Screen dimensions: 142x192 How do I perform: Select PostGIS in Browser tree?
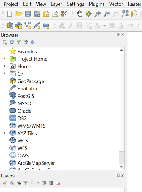(x=26, y=96)
